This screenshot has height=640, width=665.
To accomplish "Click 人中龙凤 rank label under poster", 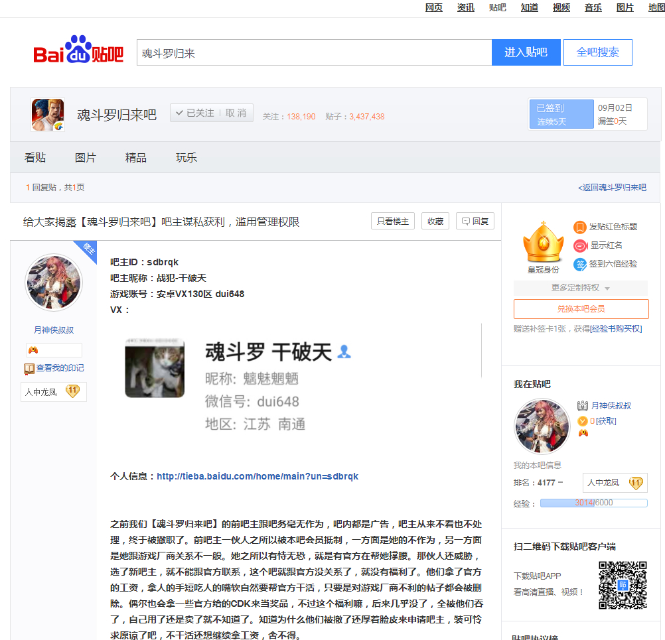I will point(40,392).
